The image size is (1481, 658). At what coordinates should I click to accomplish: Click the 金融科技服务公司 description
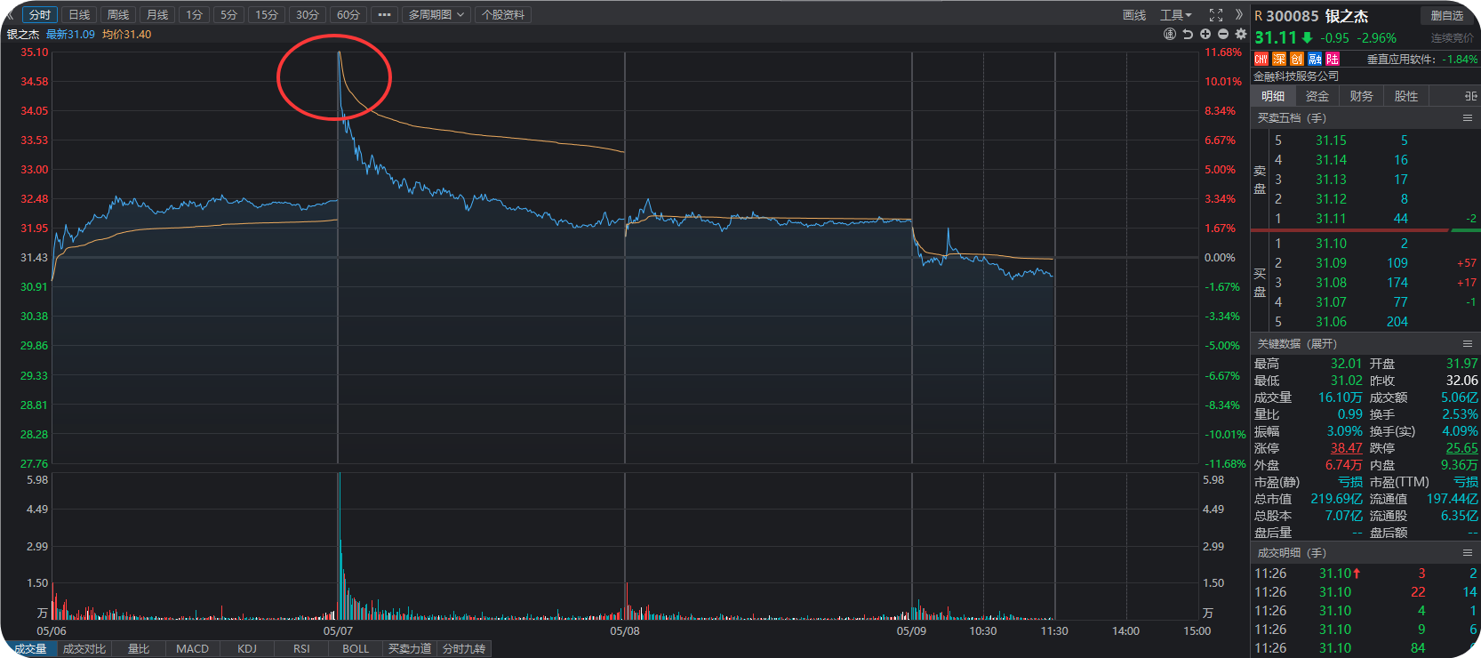point(1296,76)
